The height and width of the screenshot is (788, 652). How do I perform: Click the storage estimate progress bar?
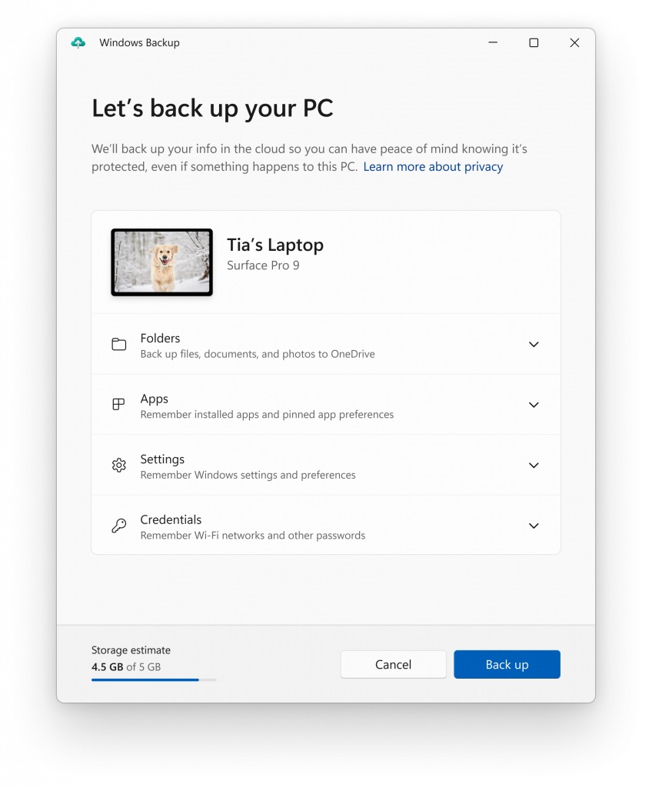coord(154,679)
